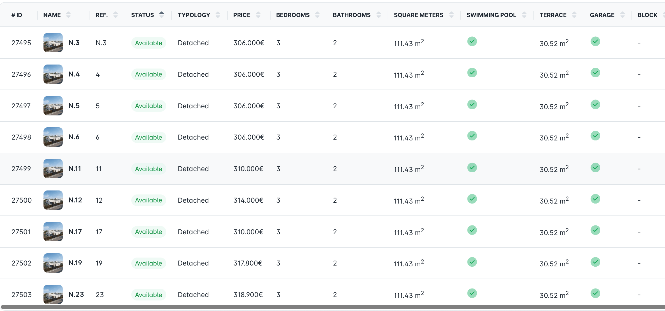Viewport: 665px width, 311px height.
Task: Click Ref. column sort arrows
Action: point(115,15)
